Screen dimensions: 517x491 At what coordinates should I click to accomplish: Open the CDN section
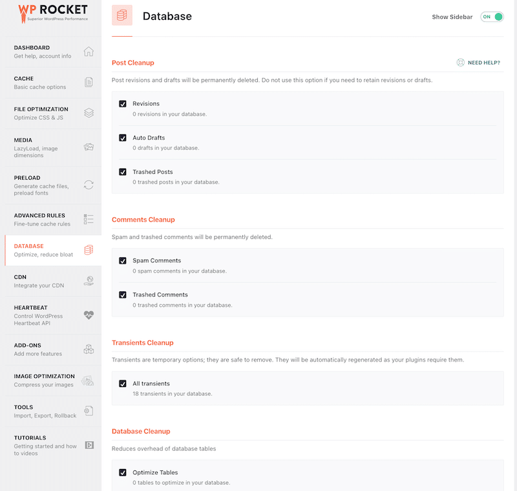(x=53, y=281)
